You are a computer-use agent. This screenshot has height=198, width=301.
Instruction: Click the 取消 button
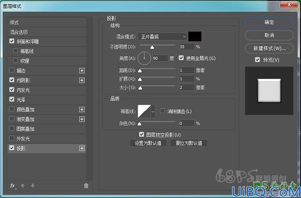coord(269,35)
